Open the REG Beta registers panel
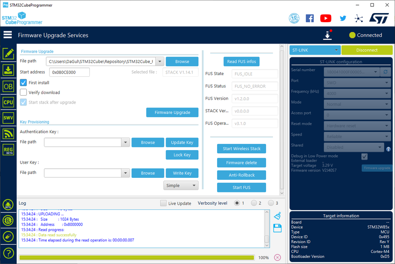 (x=8, y=150)
